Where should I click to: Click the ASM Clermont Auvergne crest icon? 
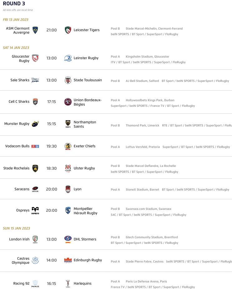click(35, 30)
